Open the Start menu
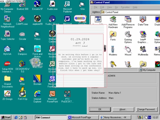The width and height of the screenshot is (160, 120). coord(6,117)
